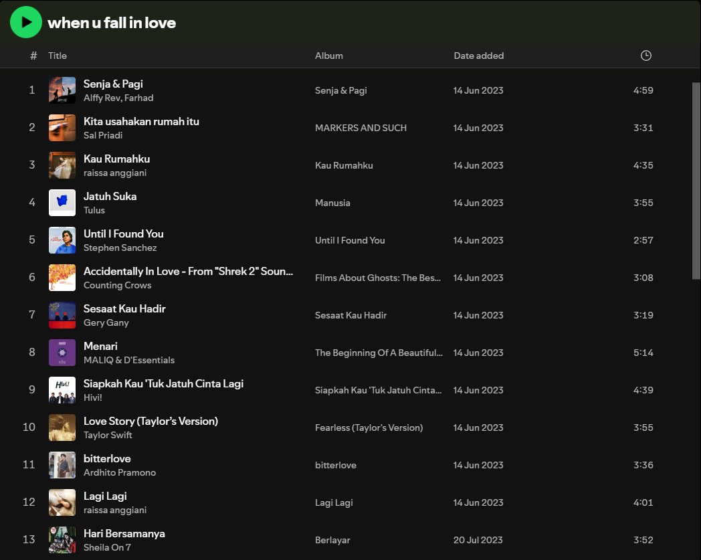Open artist Ardhito Pramono

pyautogui.click(x=120, y=472)
